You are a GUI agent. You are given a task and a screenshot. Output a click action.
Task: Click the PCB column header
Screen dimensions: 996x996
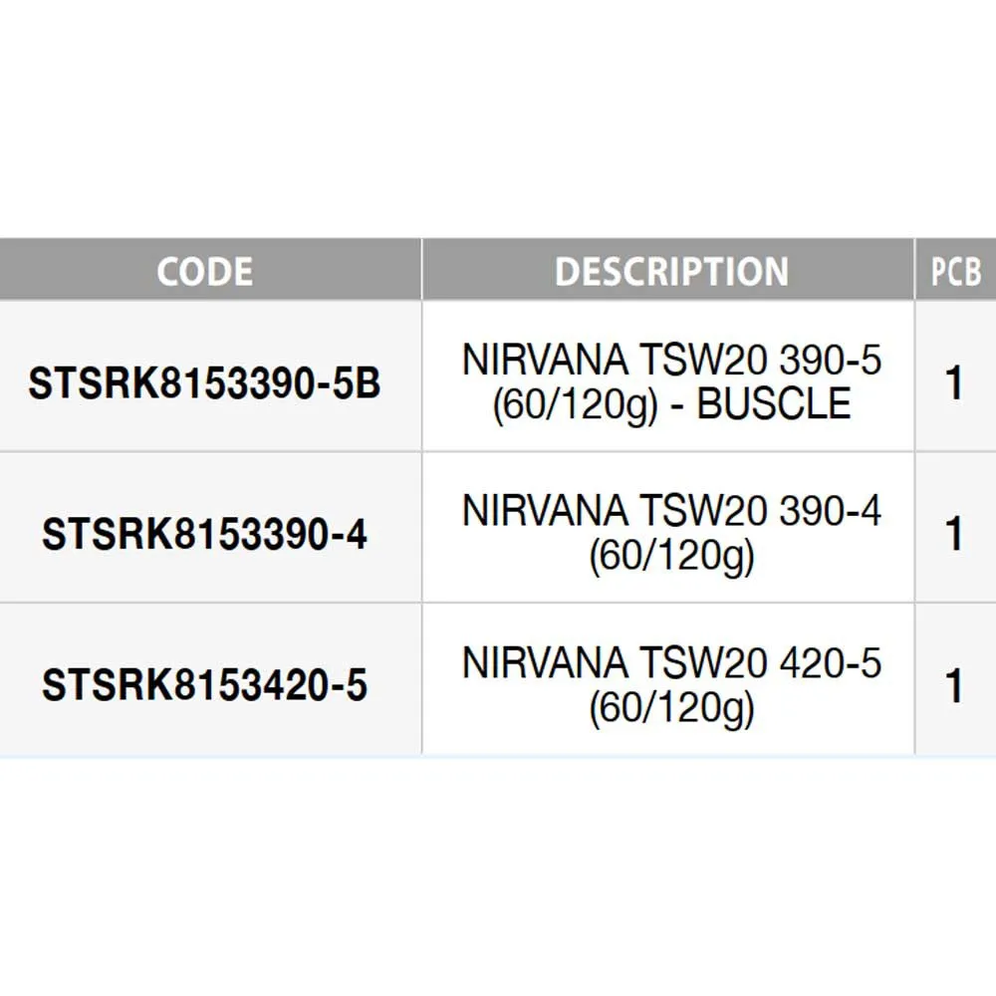[x=955, y=271]
